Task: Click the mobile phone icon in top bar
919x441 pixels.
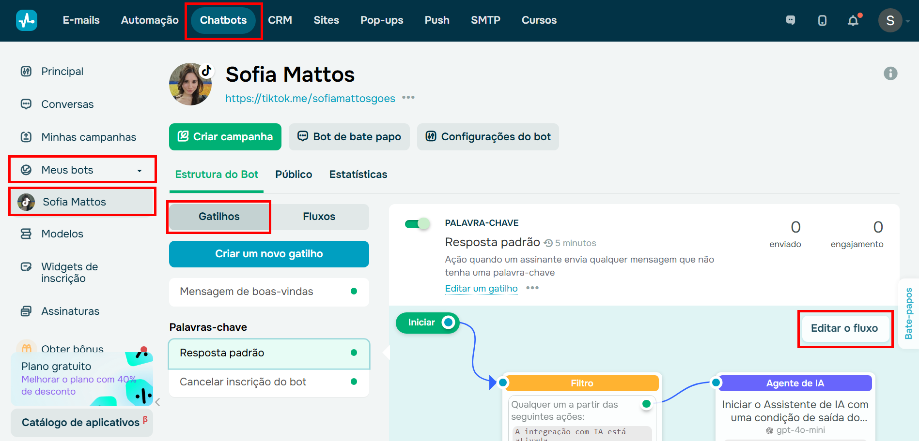Action: (822, 20)
